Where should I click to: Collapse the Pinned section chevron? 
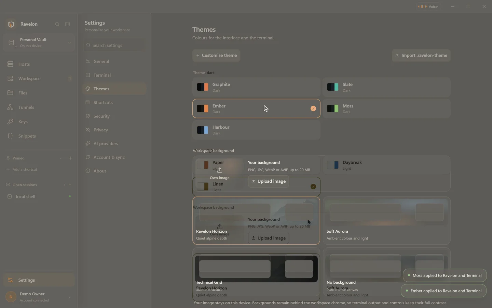tap(60, 158)
